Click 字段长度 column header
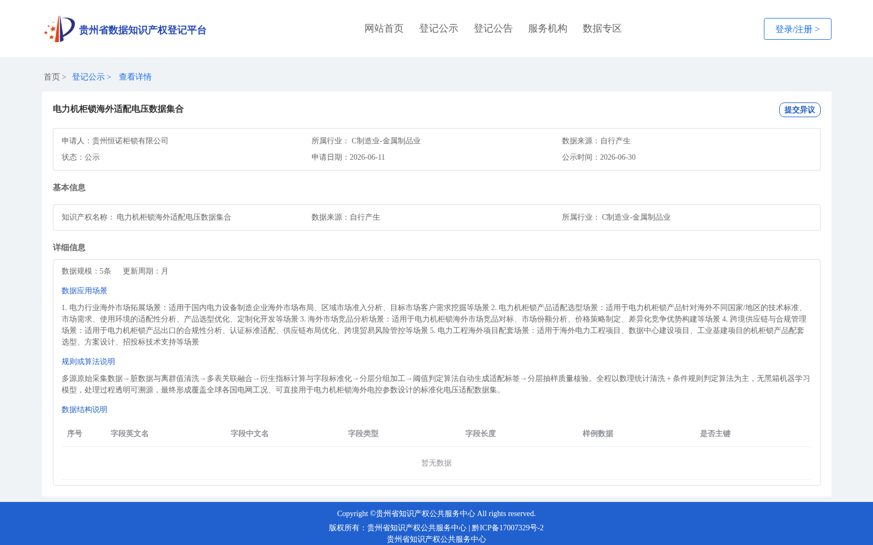 pos(481,433)
